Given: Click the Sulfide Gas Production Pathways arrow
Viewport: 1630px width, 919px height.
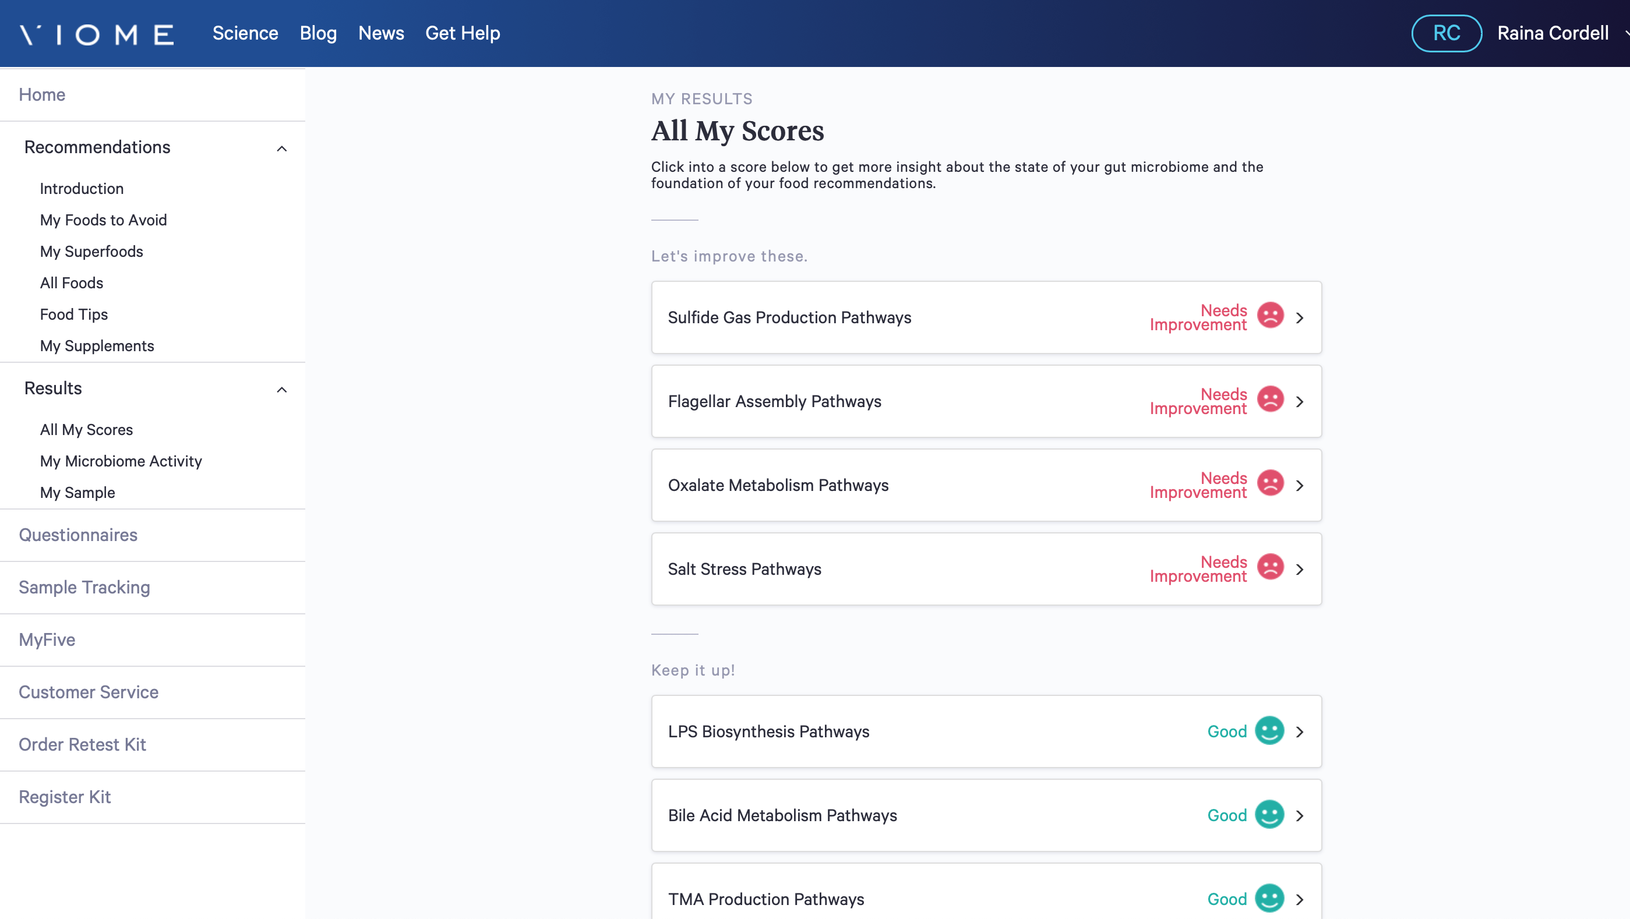Looking at the screenshot, I should [x=1300, y=318].
